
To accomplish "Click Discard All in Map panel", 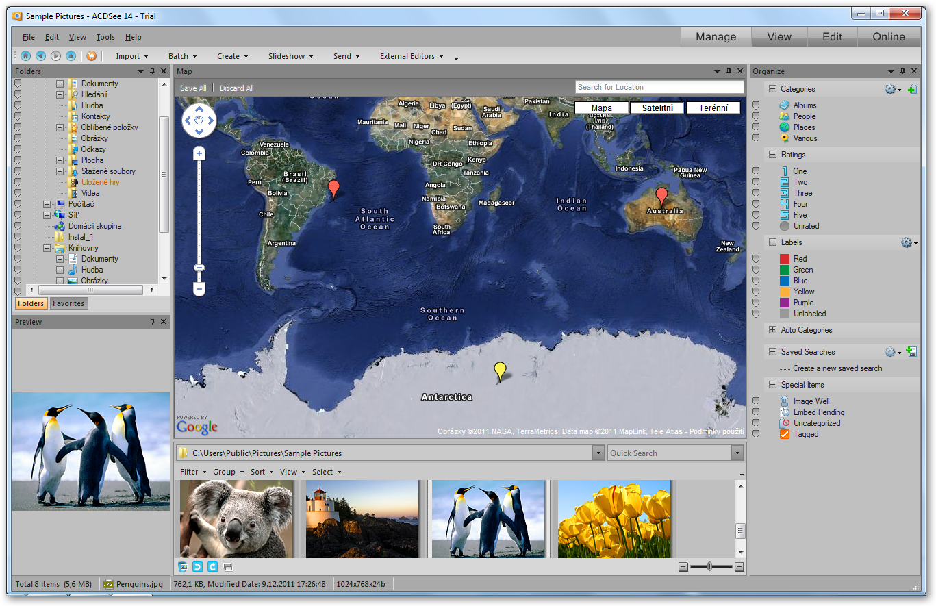I will tap(237, 88).
